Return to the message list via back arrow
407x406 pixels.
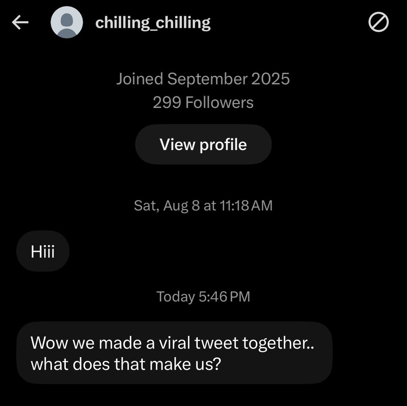pos(20,23)
